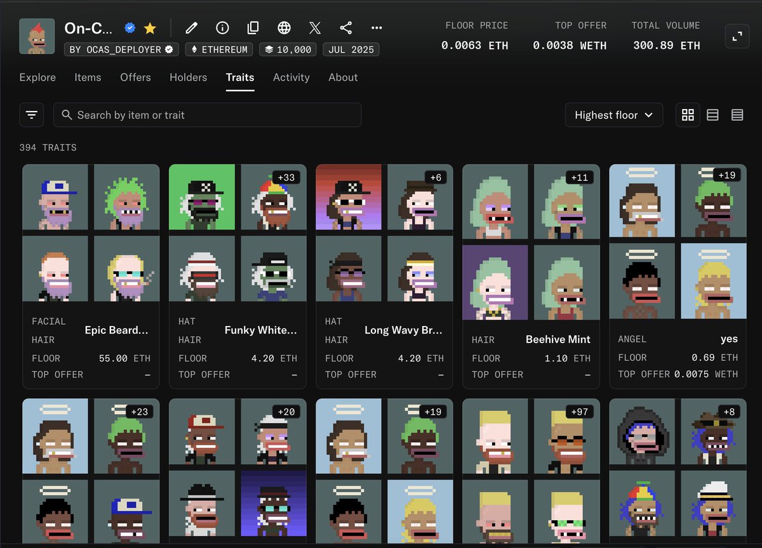The height and width of the screenshot is (548, 762).
Task: Select the Traits tab
Action: click(240, 77)
